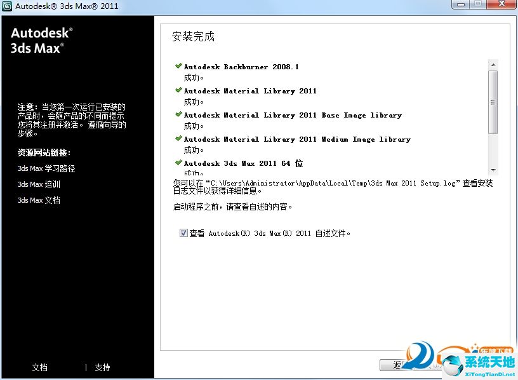Viewport: 518px width, 380px height.
Task: Toggle the view 3ds Max 2011 readme checkbox
Action: click(183, 233)
